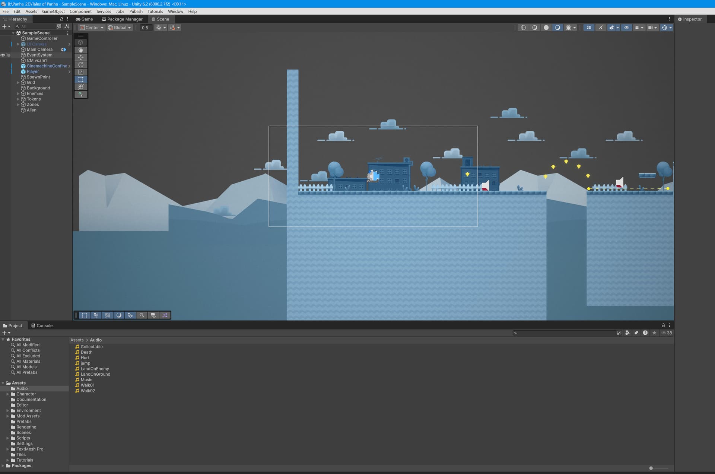Screen dimensions: 715x474
Task: Click the debug draw mode bug icon
Action: pos(568,28)
